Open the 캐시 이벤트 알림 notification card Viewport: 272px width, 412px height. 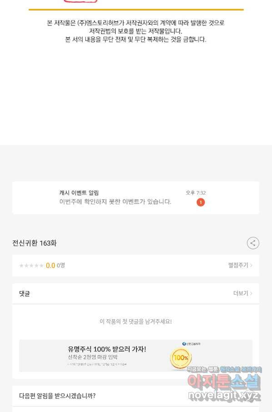pyautogui.click(x=136, y=198)
